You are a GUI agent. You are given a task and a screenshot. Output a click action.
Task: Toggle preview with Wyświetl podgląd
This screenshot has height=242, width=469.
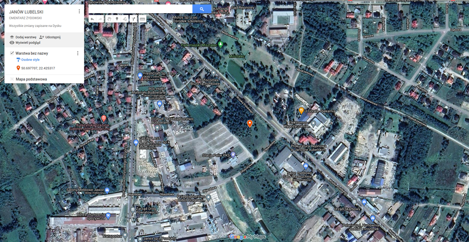pos(28,42)
